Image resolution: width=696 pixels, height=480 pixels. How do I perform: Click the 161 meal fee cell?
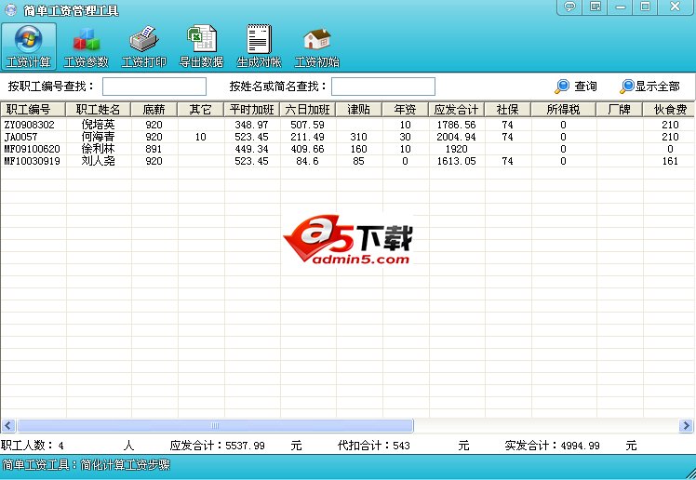click(670, 161)
